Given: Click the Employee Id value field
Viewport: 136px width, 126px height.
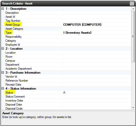Looking at the screenshot, I should 97,45.
